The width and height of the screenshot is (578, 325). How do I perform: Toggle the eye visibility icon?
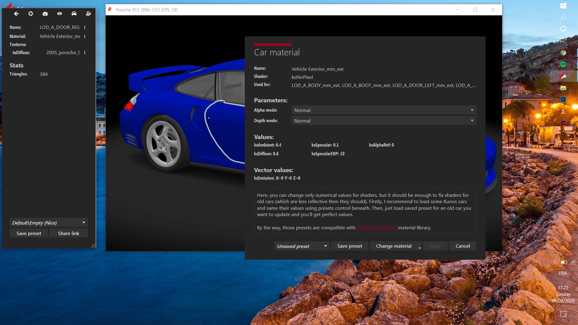tap(60, 14)
